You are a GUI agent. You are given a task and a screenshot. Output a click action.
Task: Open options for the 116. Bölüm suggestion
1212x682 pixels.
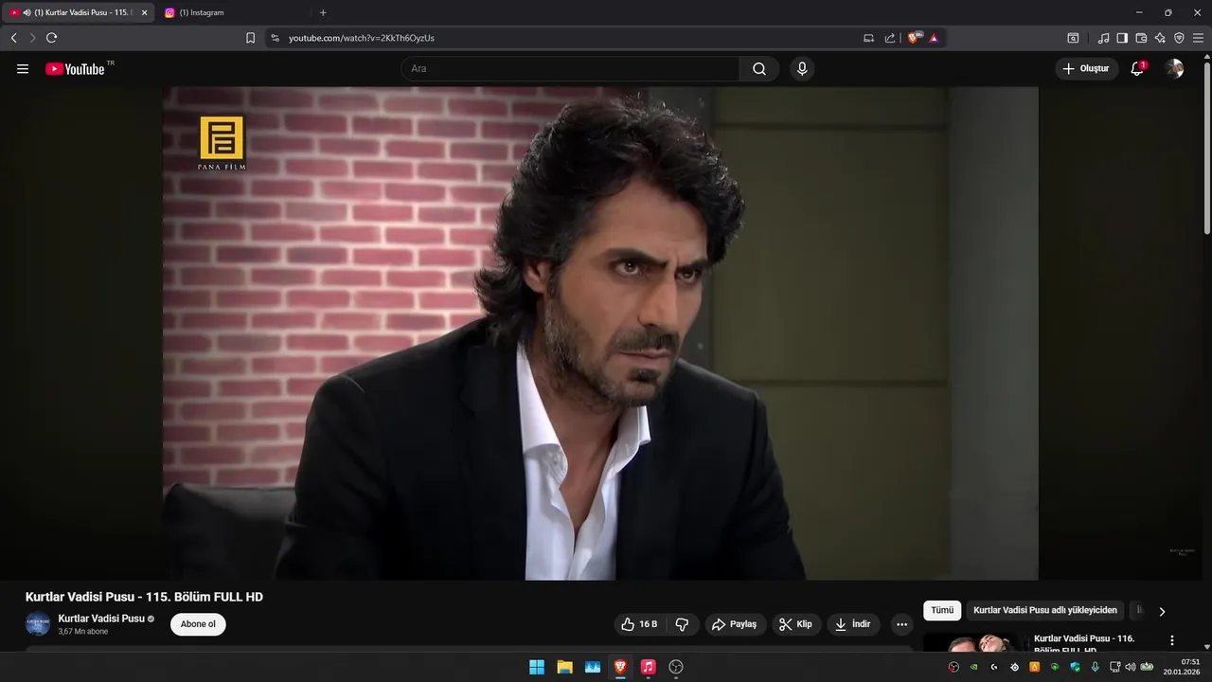[1172, 640]
